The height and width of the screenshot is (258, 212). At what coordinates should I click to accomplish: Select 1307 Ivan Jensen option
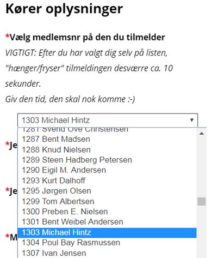107,253
